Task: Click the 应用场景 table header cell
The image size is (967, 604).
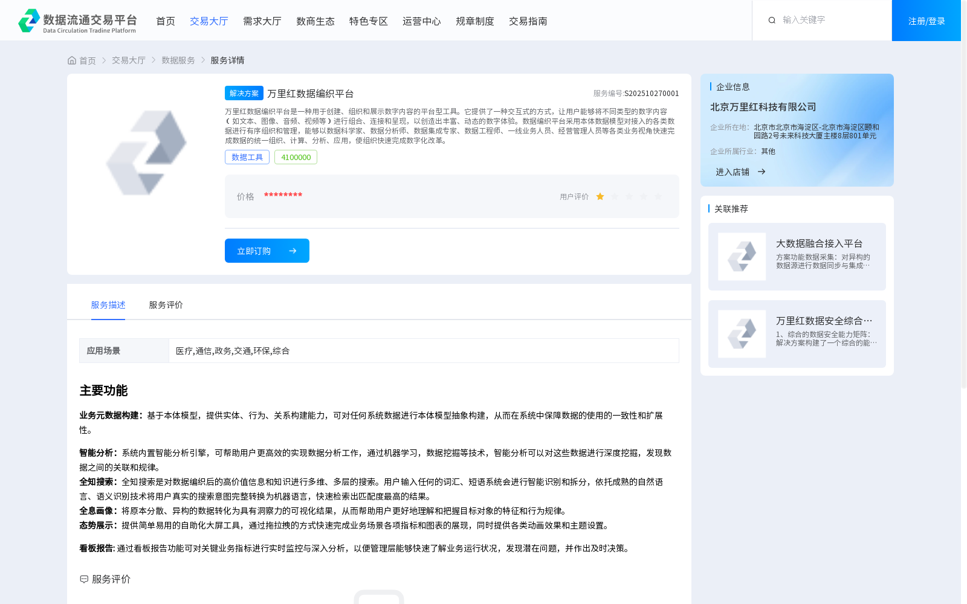Action: pyautogui.click(x=124, y=351)
